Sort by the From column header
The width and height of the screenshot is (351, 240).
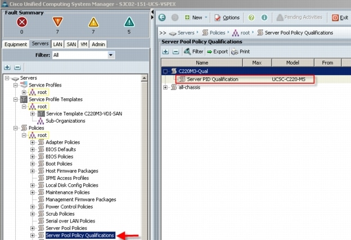coord(327,63)
